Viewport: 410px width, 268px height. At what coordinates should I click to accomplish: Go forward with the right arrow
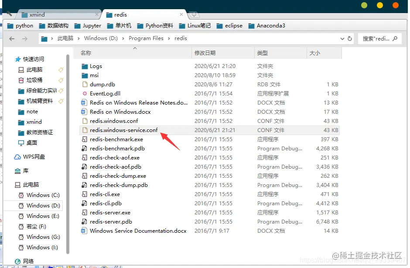coord(24,39)
